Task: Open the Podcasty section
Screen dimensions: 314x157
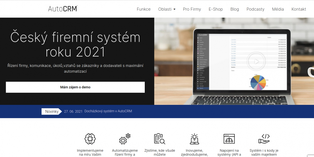Action: pos(255,9)
